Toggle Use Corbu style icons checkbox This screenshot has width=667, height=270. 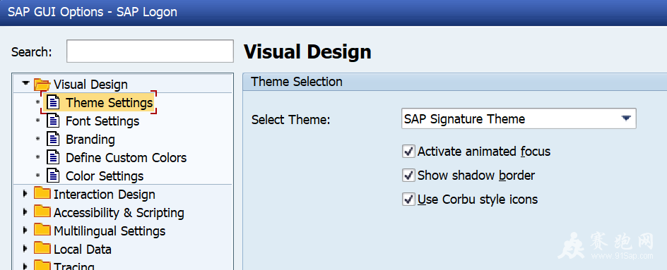(408, 199)
